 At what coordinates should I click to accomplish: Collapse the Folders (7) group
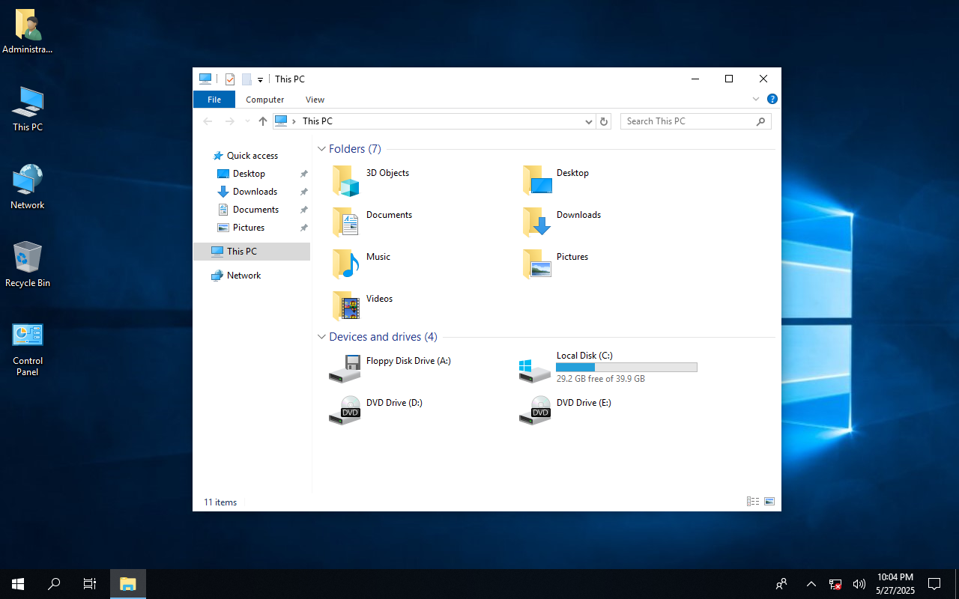click(x=321, y=149)
